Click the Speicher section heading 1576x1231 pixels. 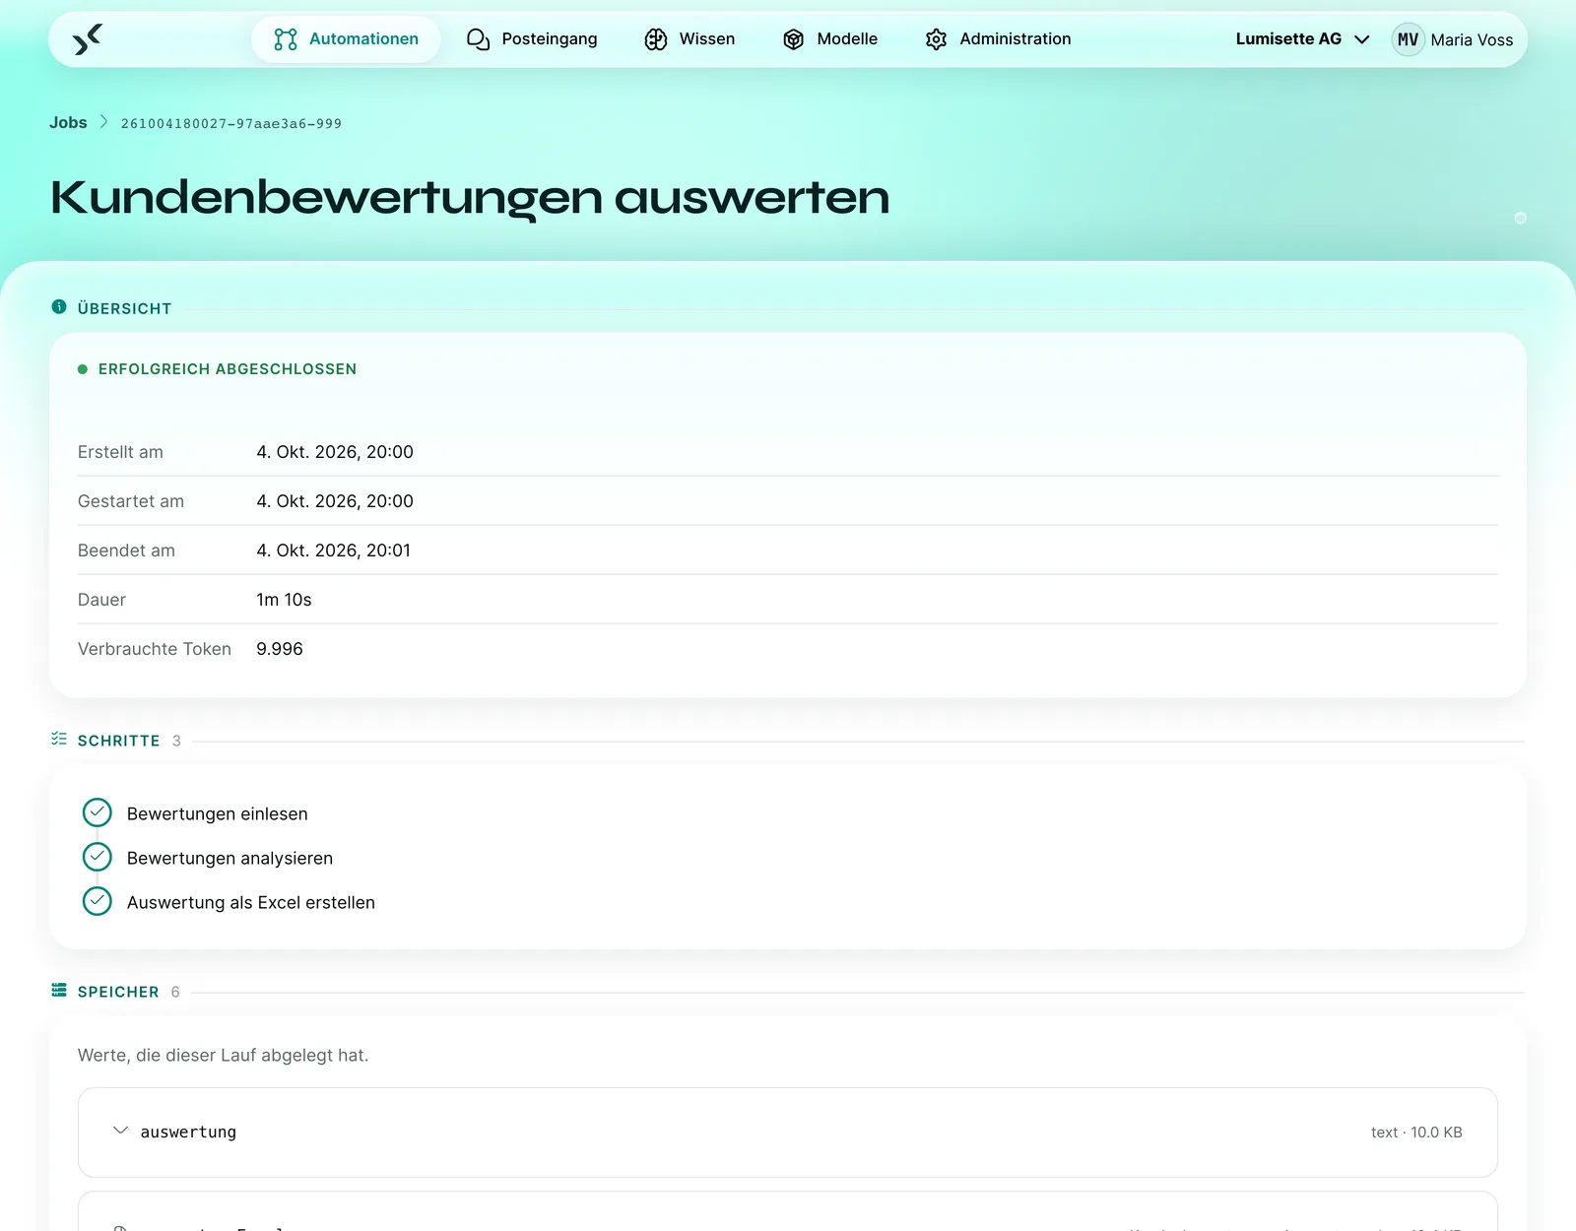pos(118,992)
